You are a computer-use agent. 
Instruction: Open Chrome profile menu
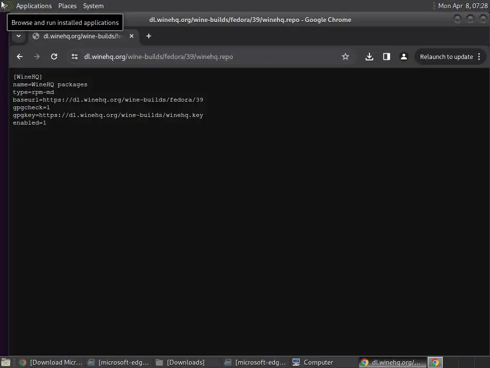[x=404, y=57]
